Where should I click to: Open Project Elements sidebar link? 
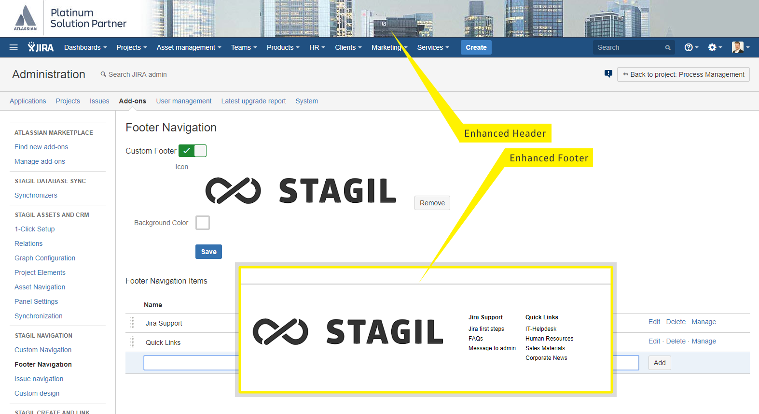[x=40, y=272]
